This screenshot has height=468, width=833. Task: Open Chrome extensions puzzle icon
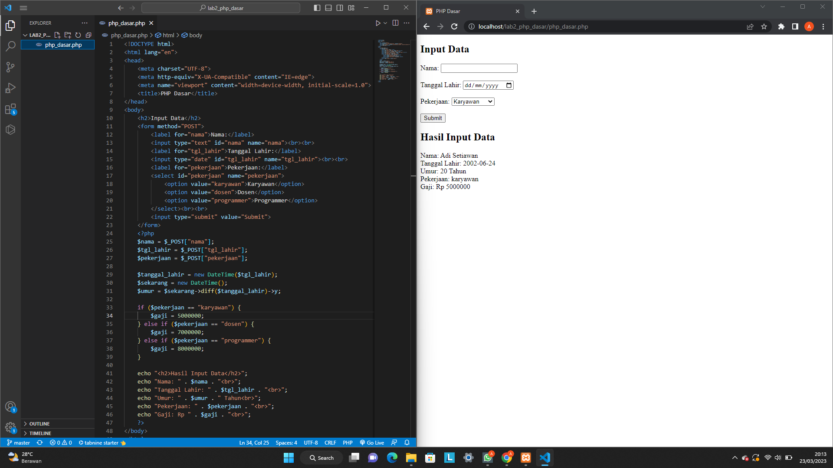[781, 26]
